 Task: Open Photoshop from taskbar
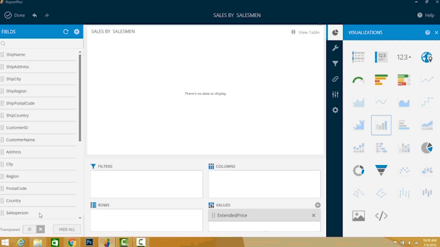[x=89, y=242]
